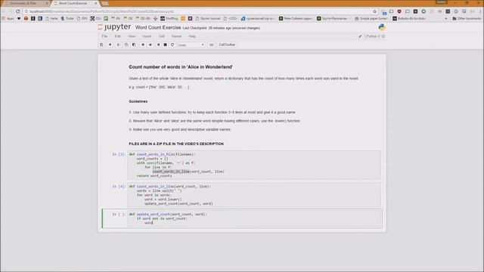Click the In [4] cell prompt
The width and height of the screenshot is (484, 272).
119,187
